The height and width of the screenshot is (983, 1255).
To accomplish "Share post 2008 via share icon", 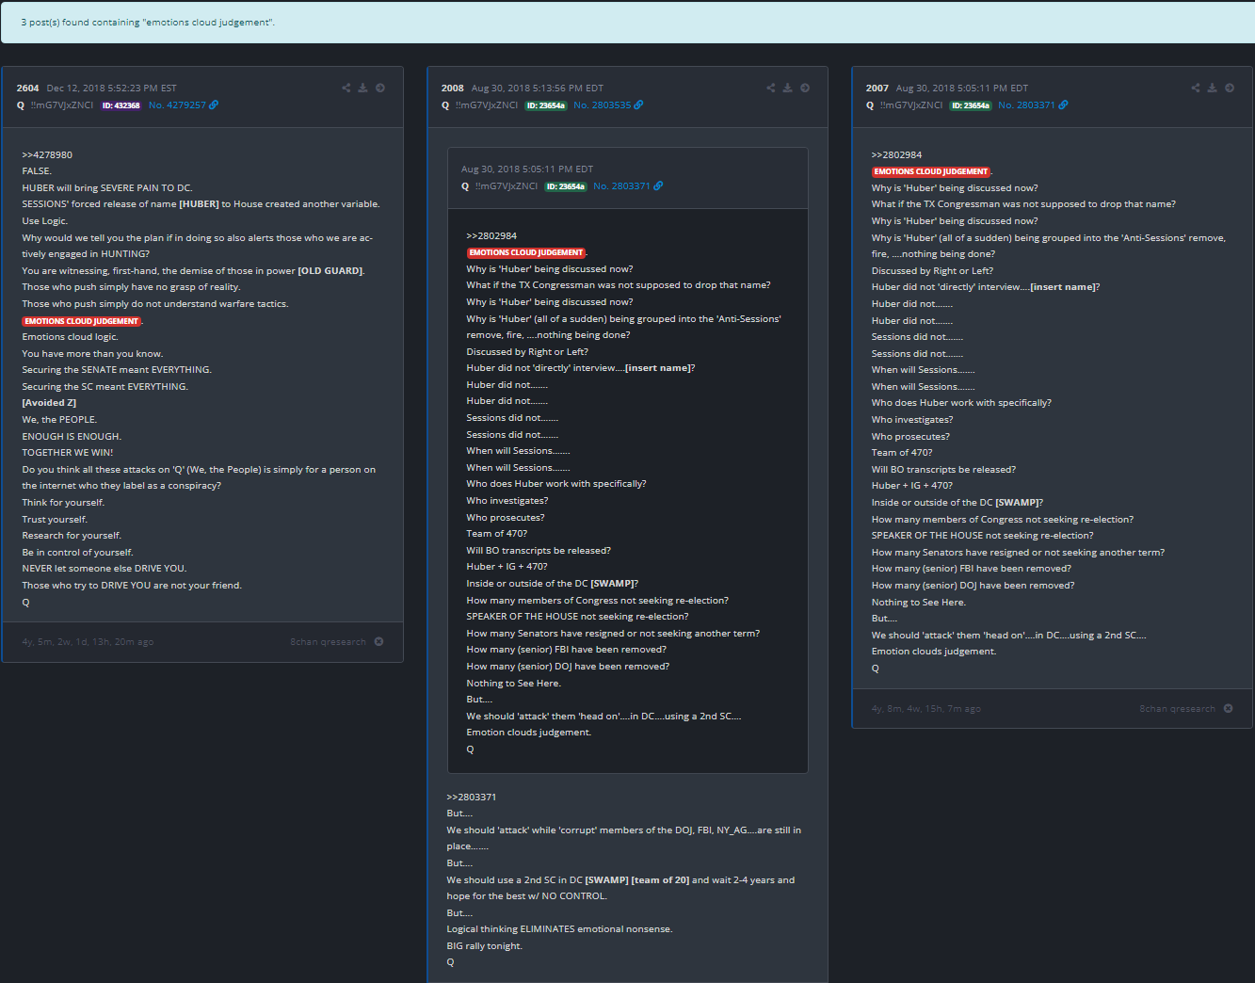I will click(x=771, y=88).
